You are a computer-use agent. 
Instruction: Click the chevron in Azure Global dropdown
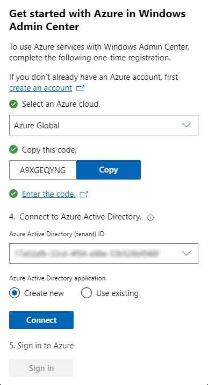187,125
